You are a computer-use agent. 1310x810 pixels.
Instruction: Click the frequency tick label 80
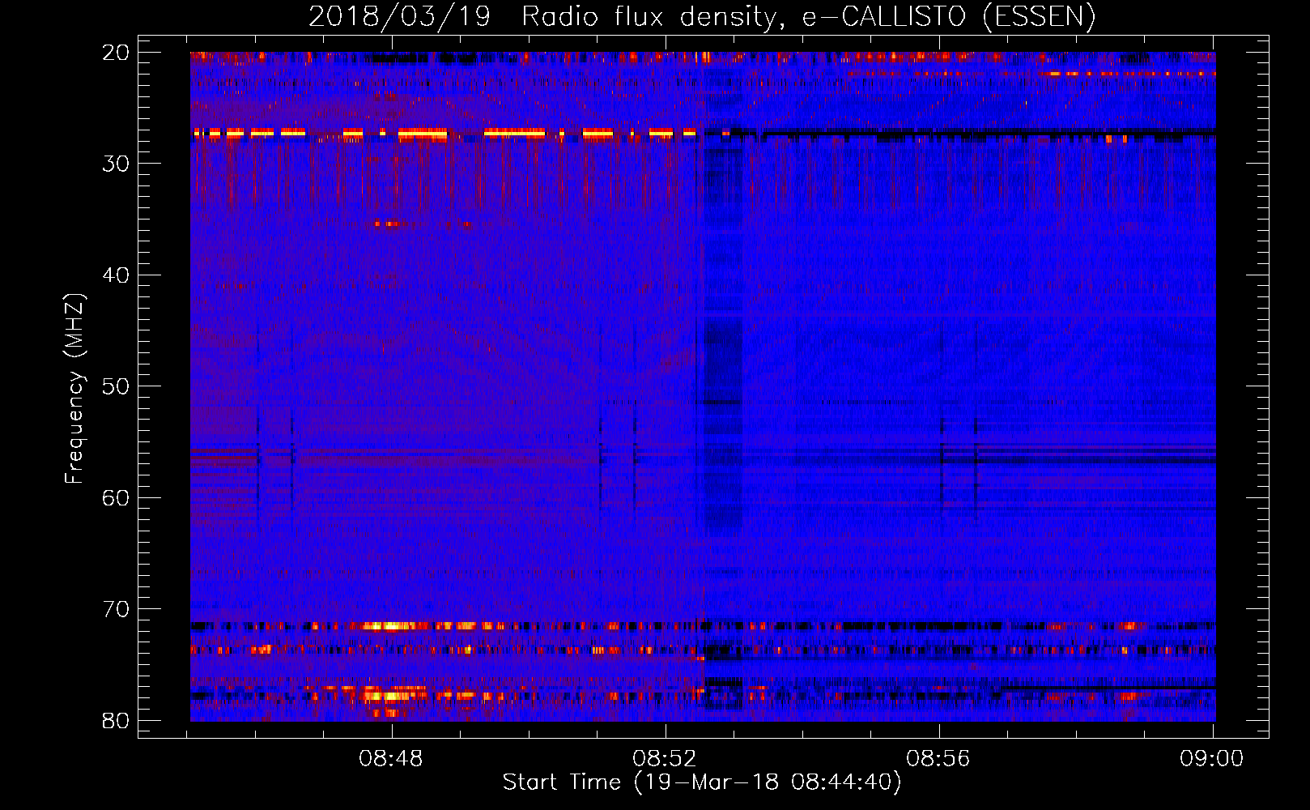[117, 721]
